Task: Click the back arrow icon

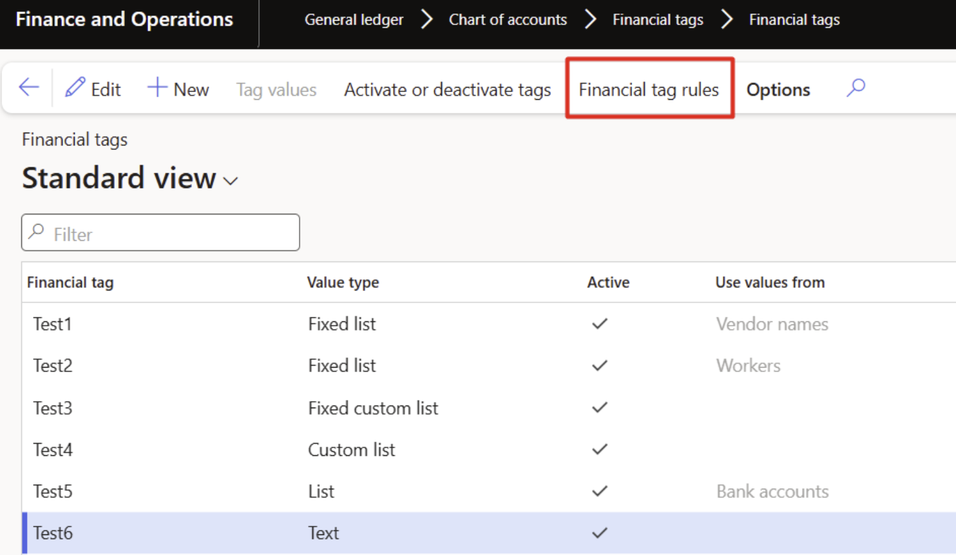Action: coord(29,88)
